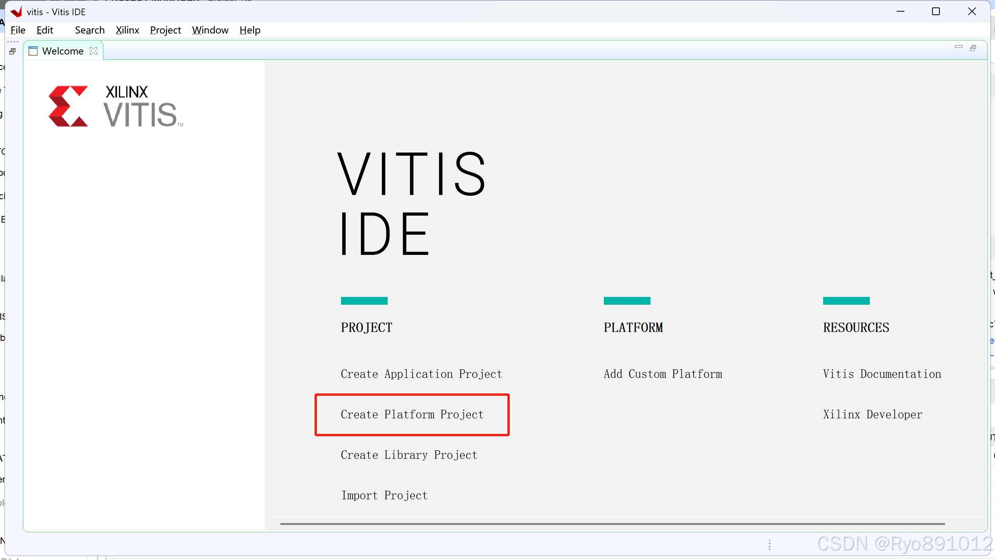Click Create Platform Project link
This screenshot has width=995, height=560.
click(x=412, y=414)
